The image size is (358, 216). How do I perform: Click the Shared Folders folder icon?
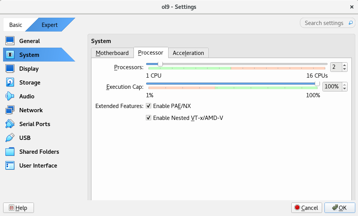click(x=10, y=151)
